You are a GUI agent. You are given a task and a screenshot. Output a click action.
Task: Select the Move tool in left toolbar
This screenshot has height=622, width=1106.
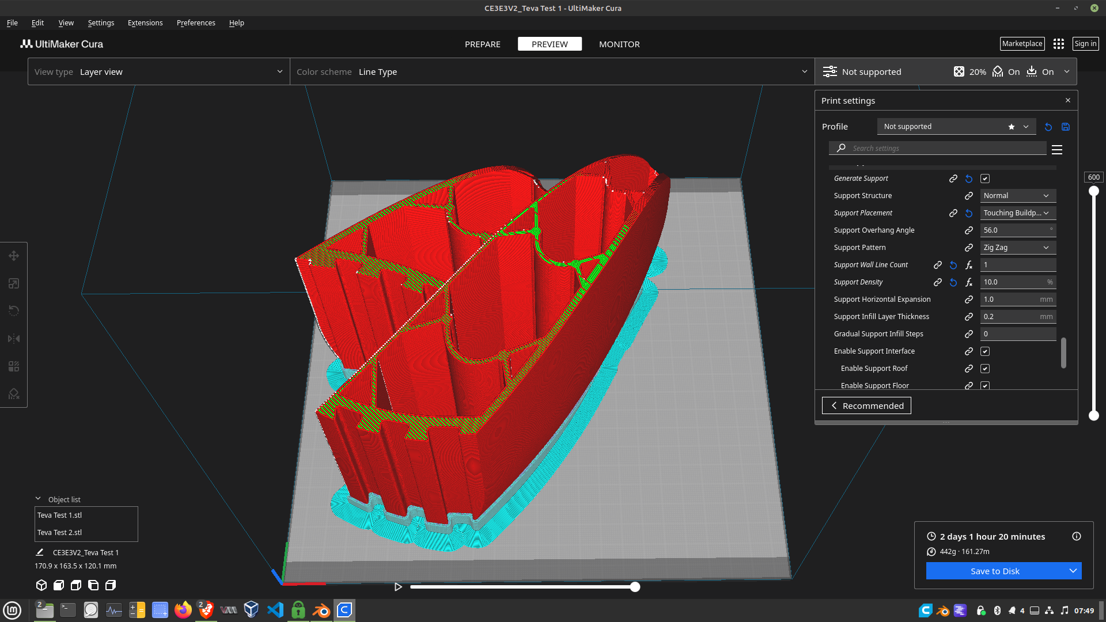[x=14, y=256]
